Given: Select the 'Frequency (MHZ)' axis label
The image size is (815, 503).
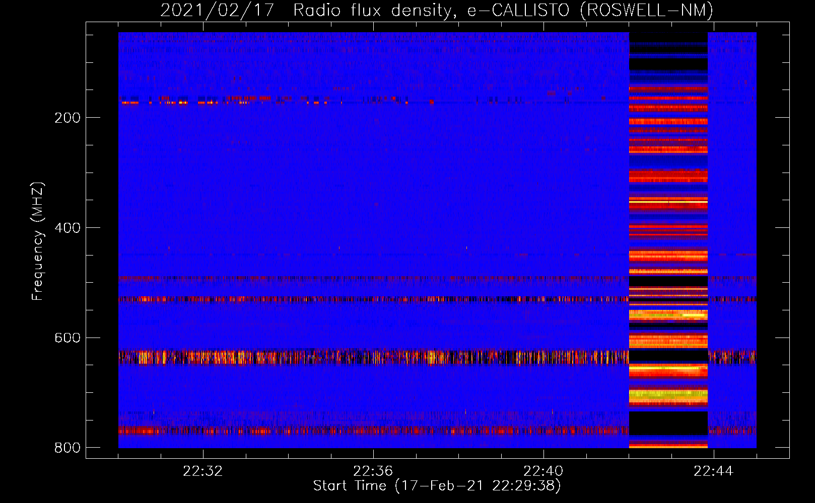Looking at the screenshot, I should click(x=37, y=241).
